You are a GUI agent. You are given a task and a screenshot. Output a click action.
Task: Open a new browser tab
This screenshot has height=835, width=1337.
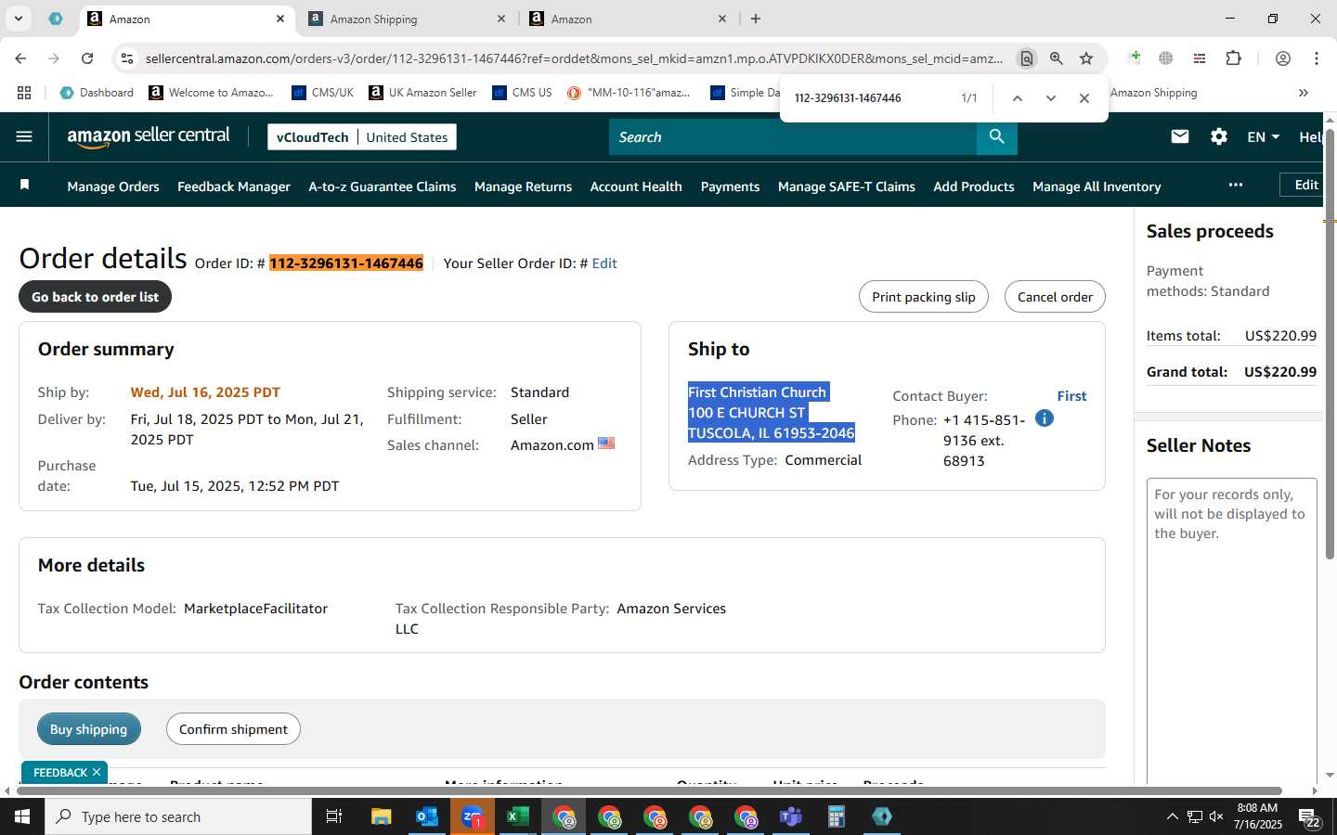(x=756, y=19)
